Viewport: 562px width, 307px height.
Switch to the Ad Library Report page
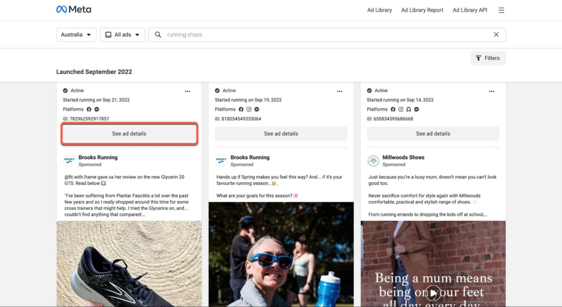pyautogui.click(x=422, y=10)
